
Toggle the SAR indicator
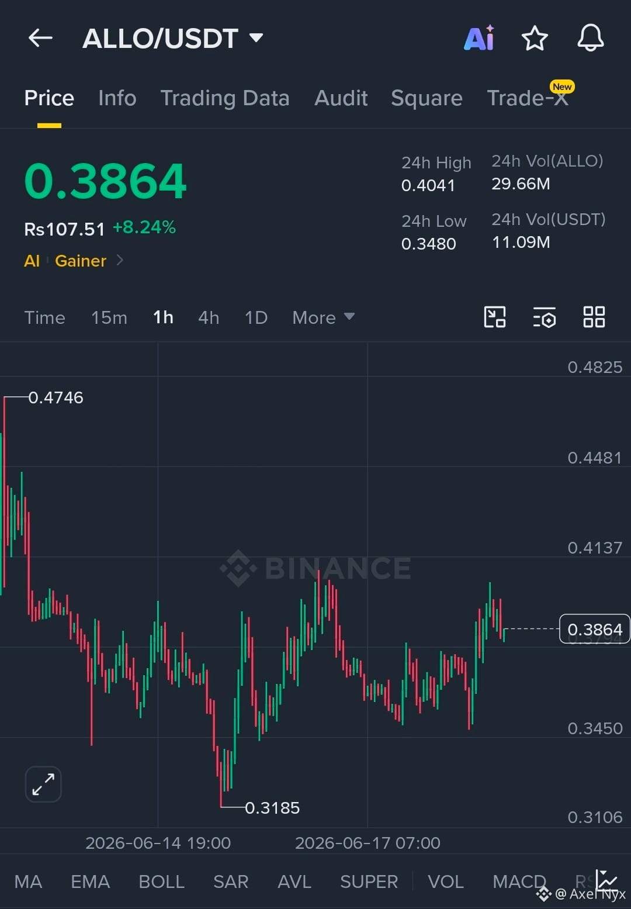tap(231, 882)
